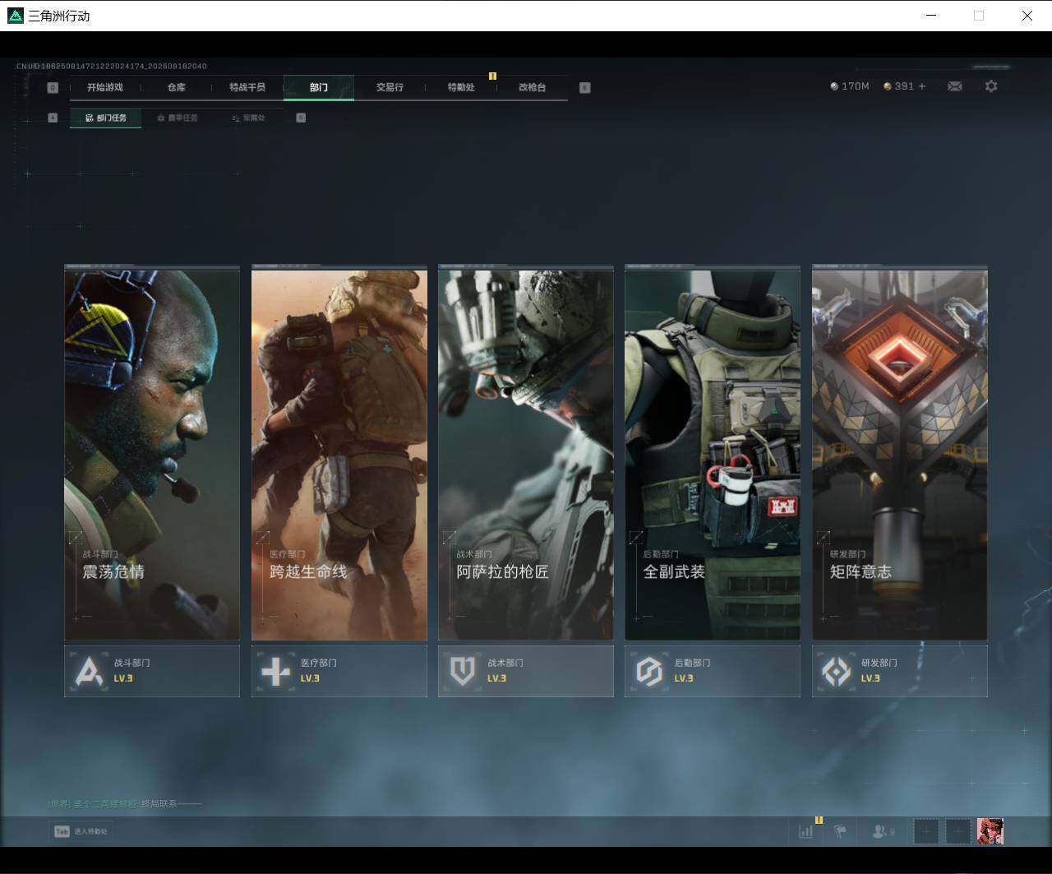Click the 研发部门 LV.3 button

tap(900, 671)
